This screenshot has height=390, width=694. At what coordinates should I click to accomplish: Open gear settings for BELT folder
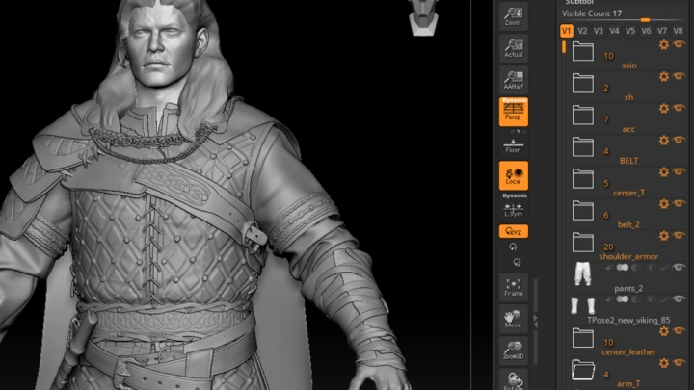[663, 141]
